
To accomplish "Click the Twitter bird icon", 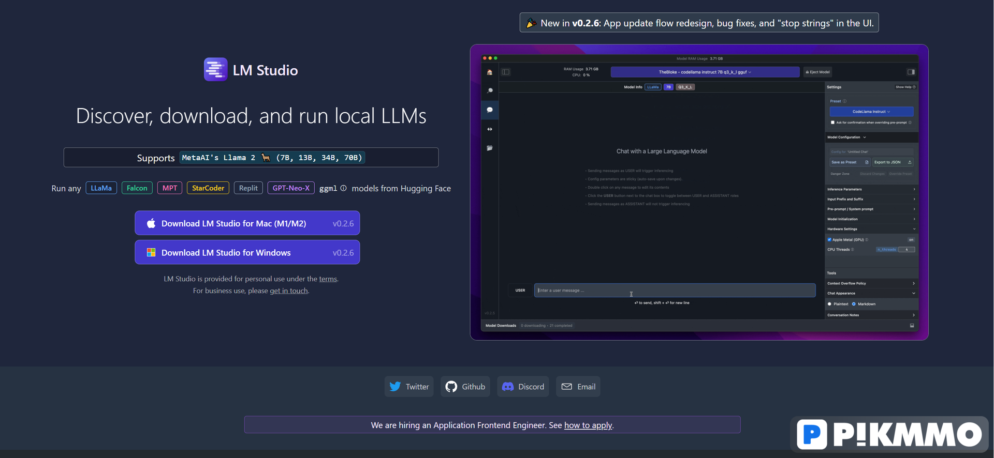I will coord(395,387).
